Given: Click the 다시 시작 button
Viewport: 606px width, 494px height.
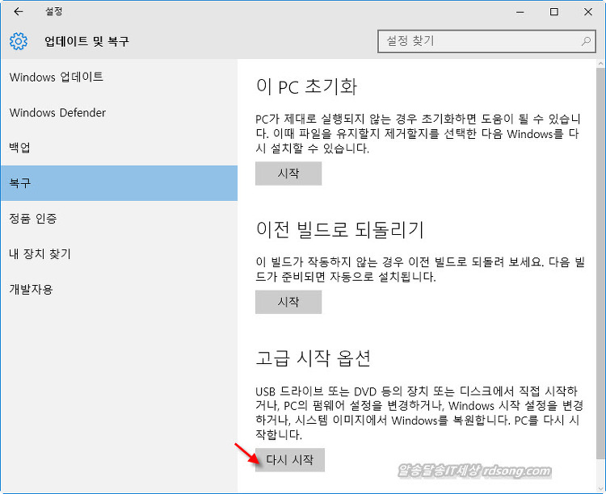Looking at the screenshot, I should (288, 460).
